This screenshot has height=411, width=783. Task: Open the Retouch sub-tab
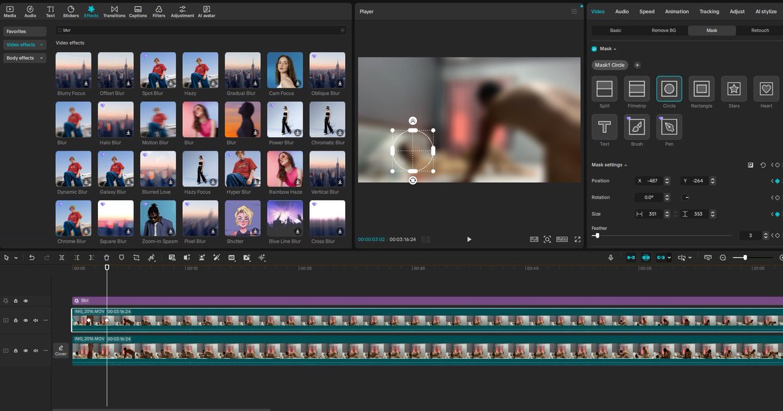[x=760, y=31]
